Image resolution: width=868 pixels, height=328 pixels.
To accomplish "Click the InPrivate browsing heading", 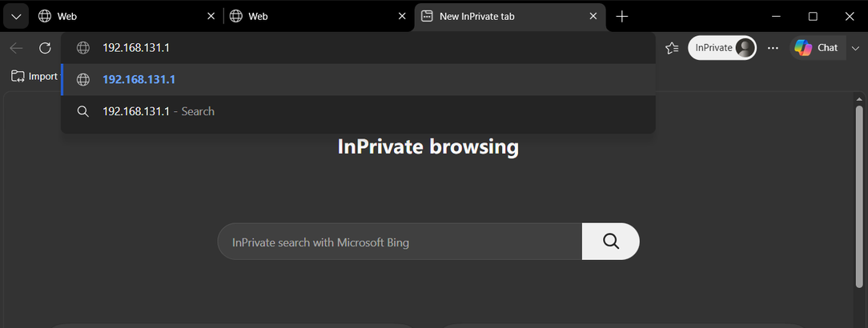I will pos(428,146).
